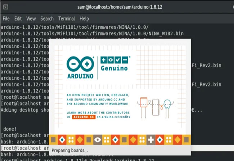Click the orange ARDUINO.CC badge
Viewport: 234px width, 161px height.
click(x=84, y=117)
